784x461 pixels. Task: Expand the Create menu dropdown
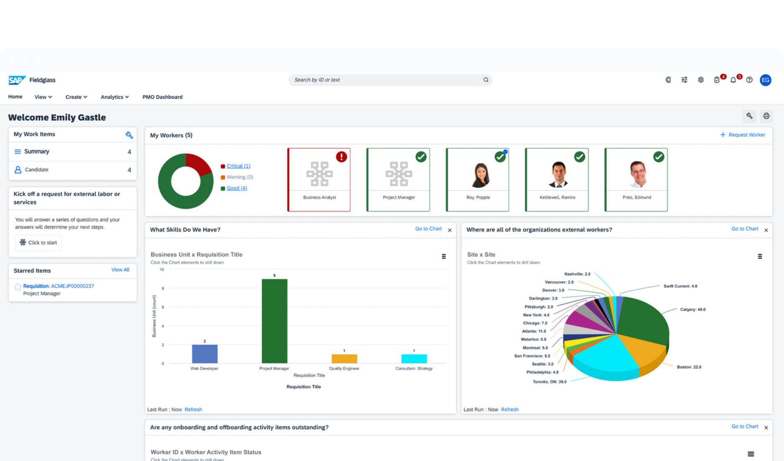(x=76, y=97)
